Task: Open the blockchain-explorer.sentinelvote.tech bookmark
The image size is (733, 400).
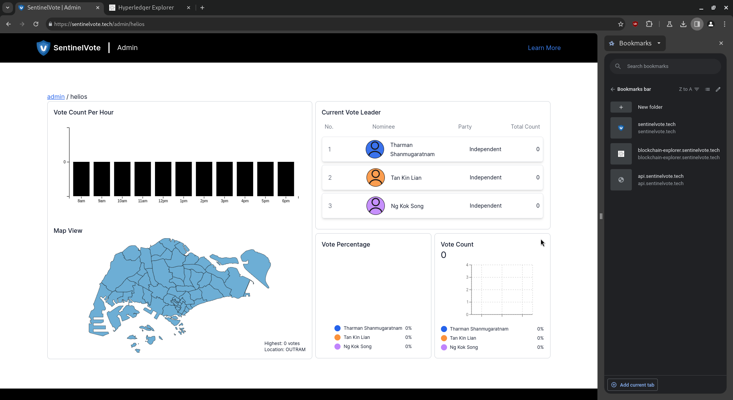Action: click(x=665, y=154)
